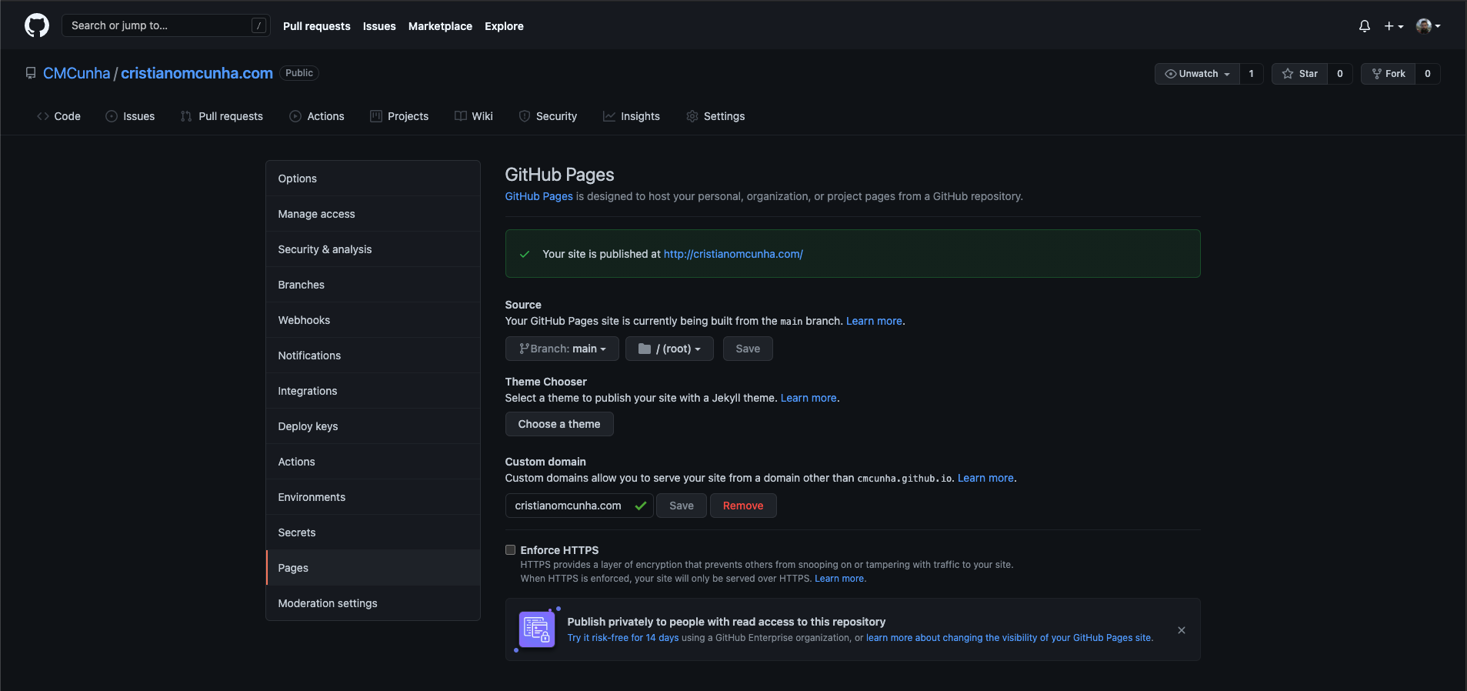Remove the custom domain
Viewport: 1467px width, 691px height.
click(x=743, y=506)
